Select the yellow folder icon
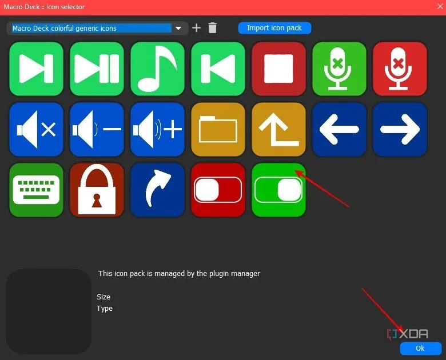 [218, 129]
